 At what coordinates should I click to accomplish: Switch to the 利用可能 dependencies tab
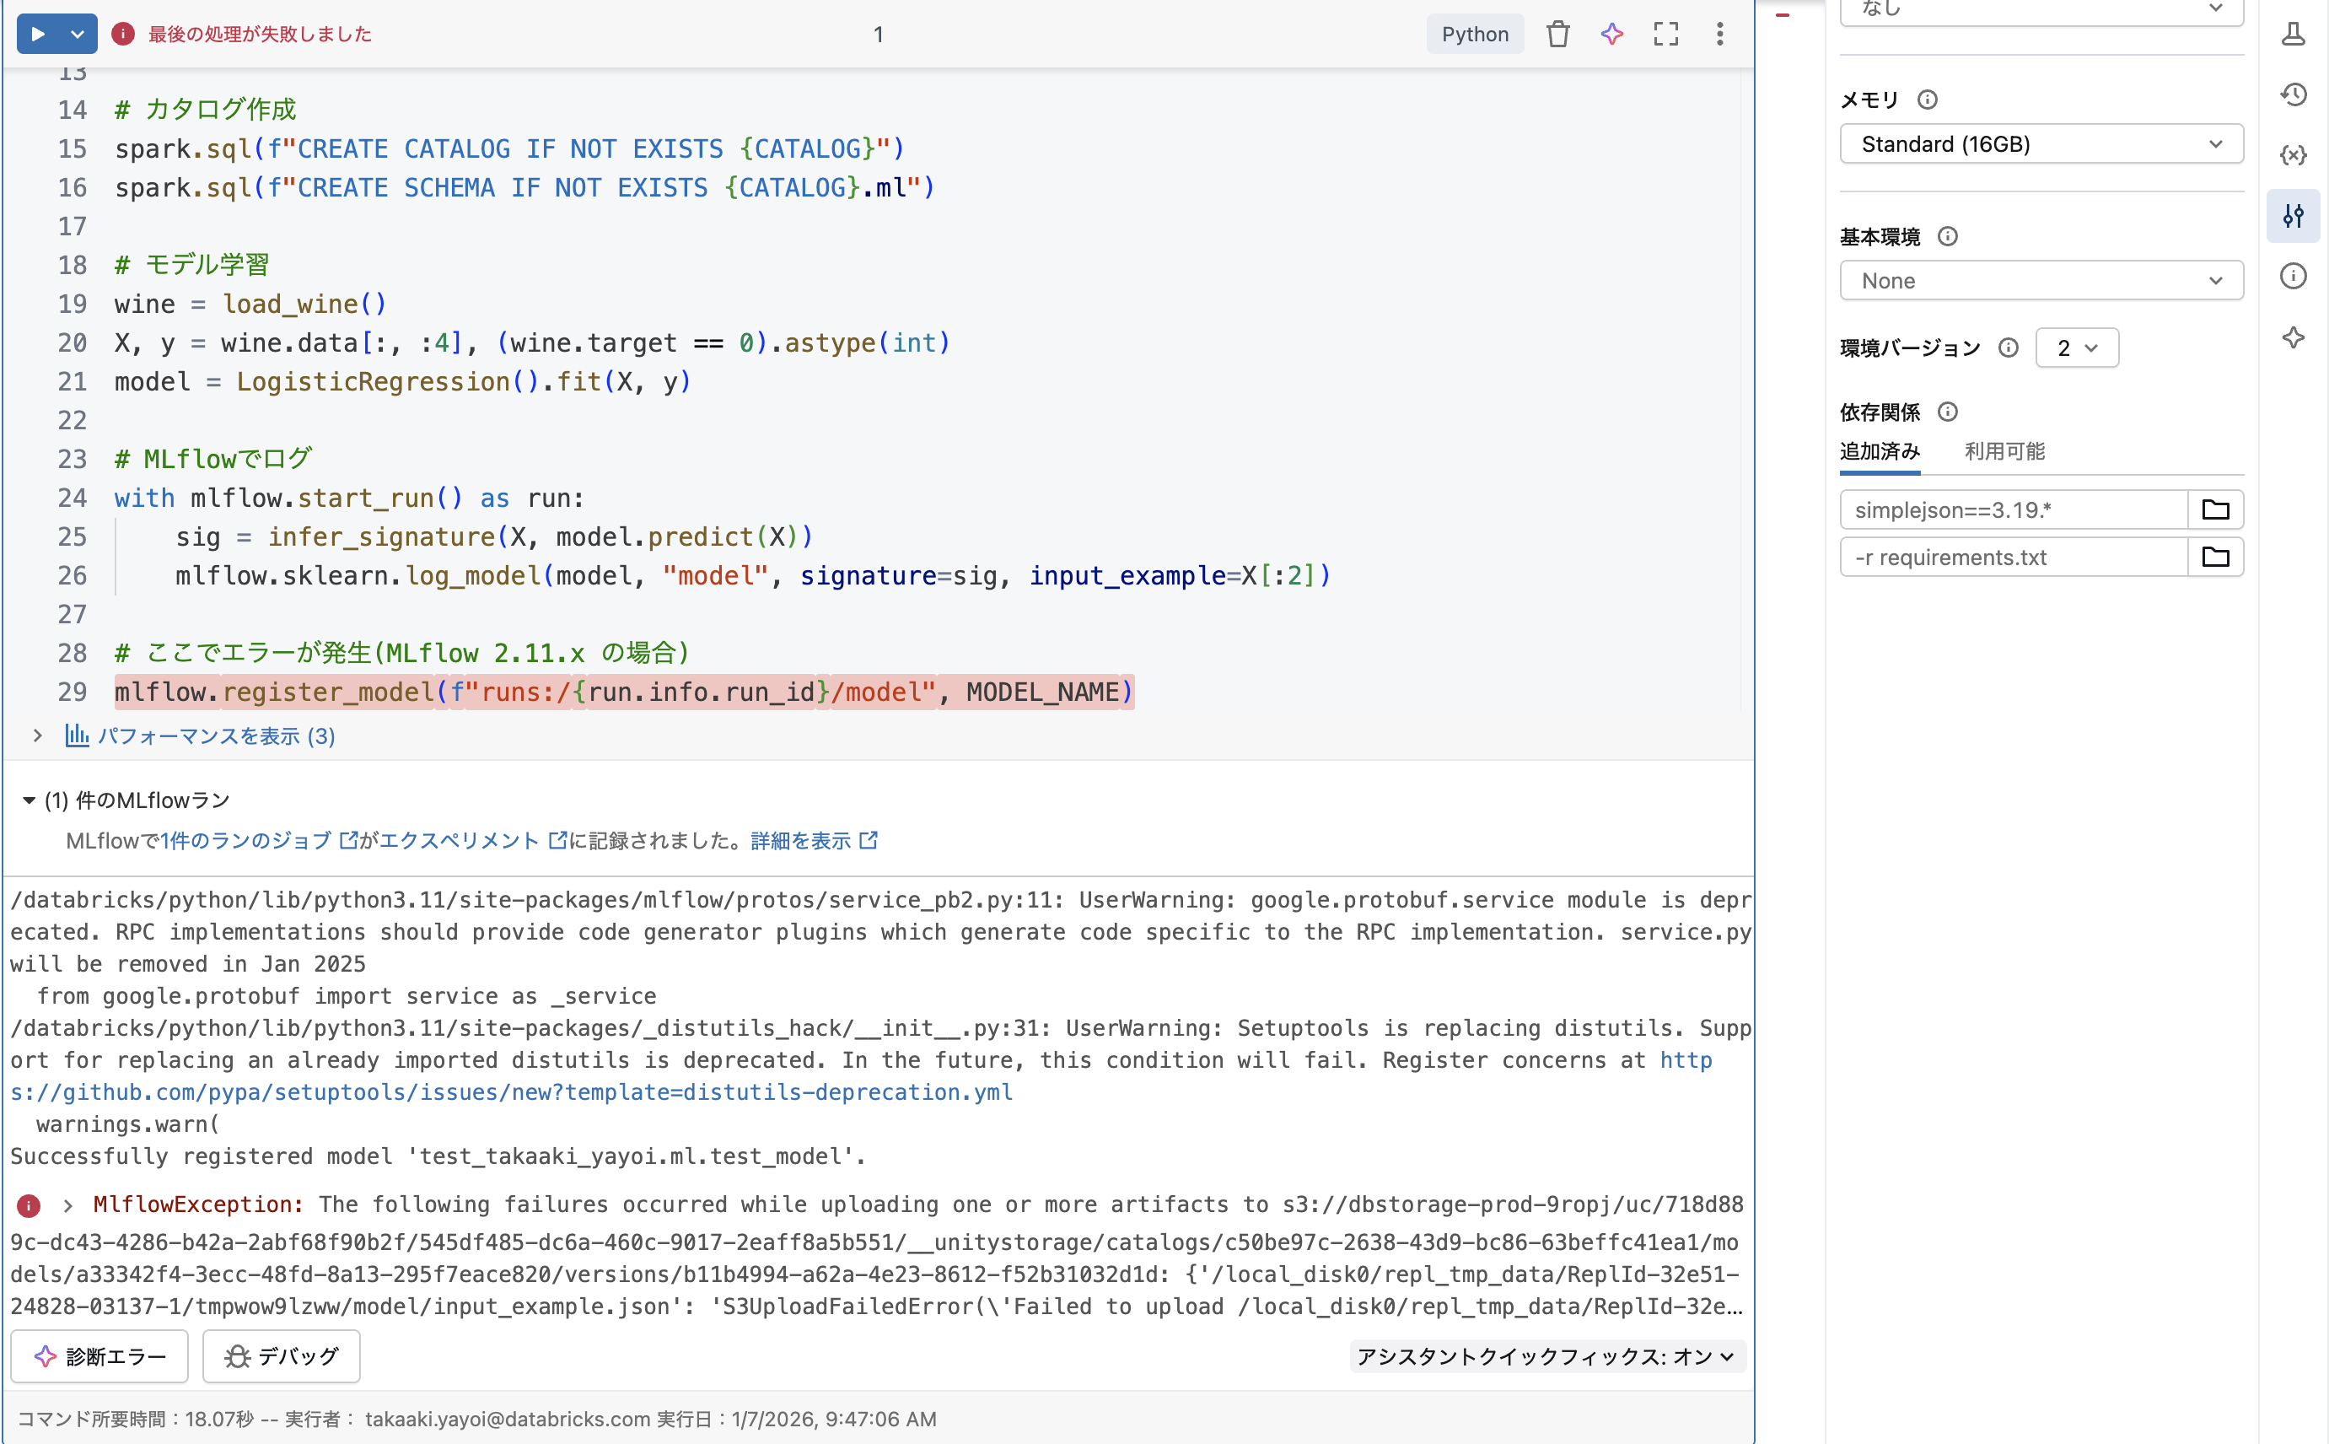(2004, 450)
